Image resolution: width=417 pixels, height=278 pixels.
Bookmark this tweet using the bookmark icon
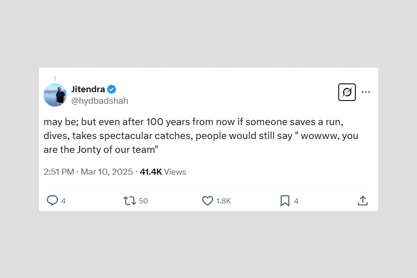tap(285, 201)
